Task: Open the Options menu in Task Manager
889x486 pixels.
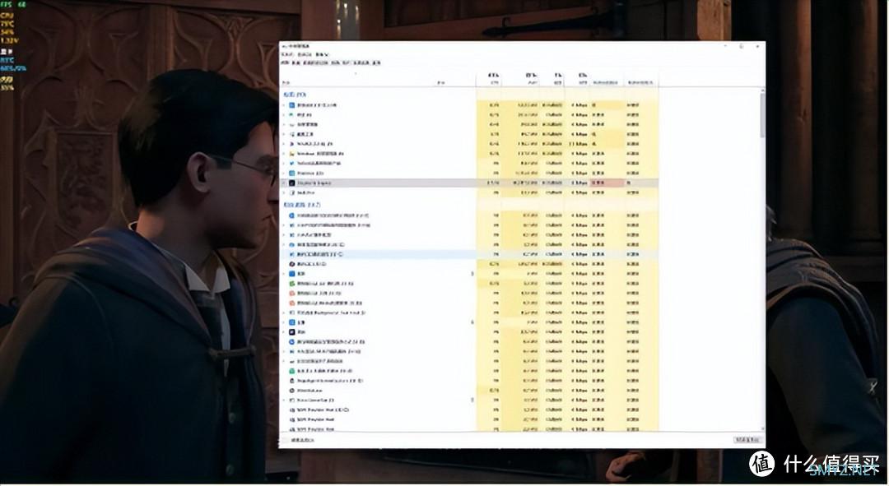Action: 305,54
